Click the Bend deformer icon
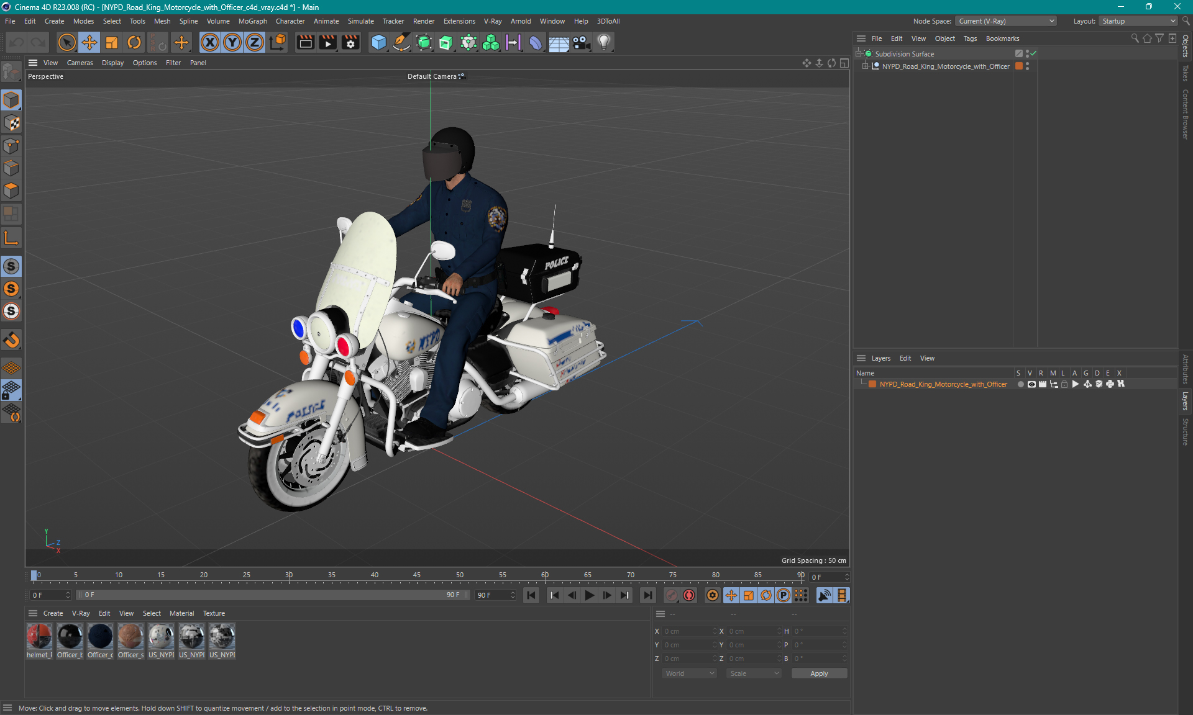Screen dimensions: 1193x715 [x=536, y=42]
